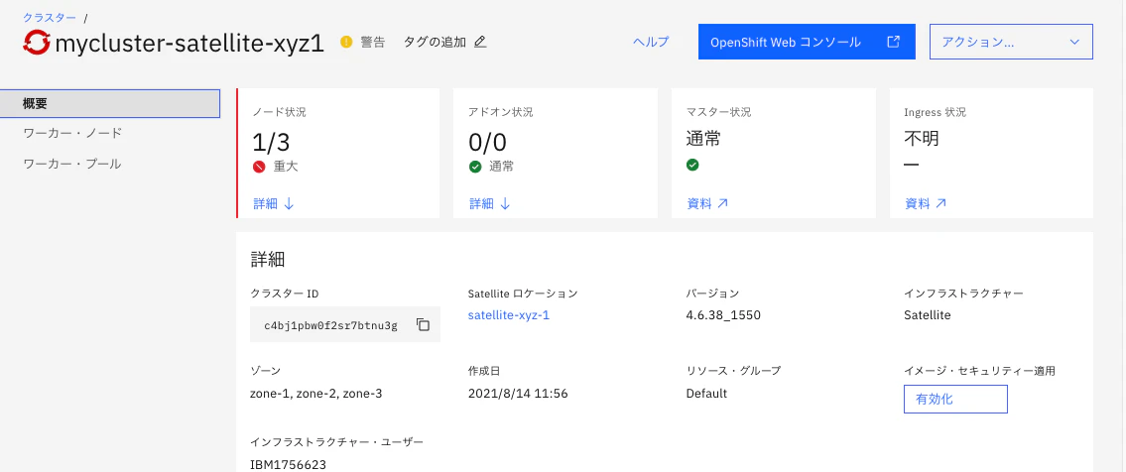
Task: Click the green check icon under アドオン状況
Action: coord(474,167)
